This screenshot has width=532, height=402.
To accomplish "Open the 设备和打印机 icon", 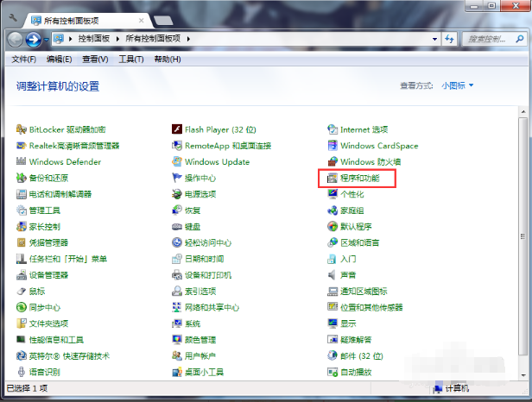I will pyautogui.click(x=177, y=275).
